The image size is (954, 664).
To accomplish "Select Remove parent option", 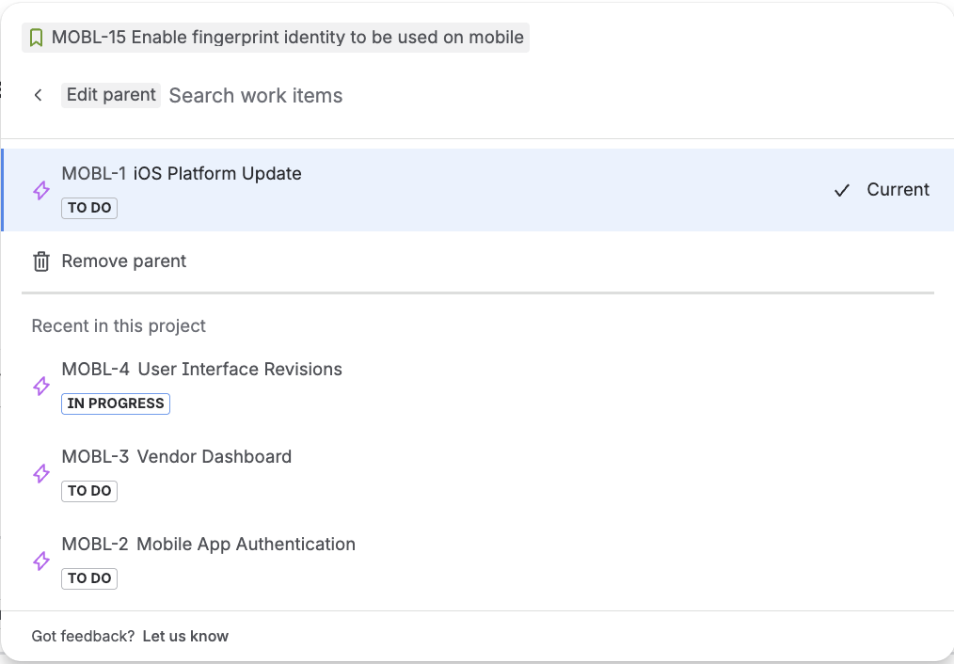I will pos(478,261).
